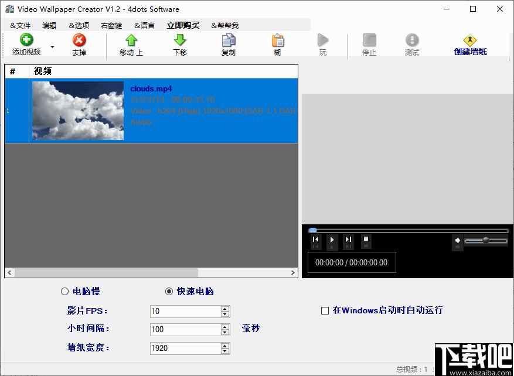Open the Add Video dropdown arrow
Viewport: 514px width, 376px height.
pyautogui.click(x=52, y=47)
